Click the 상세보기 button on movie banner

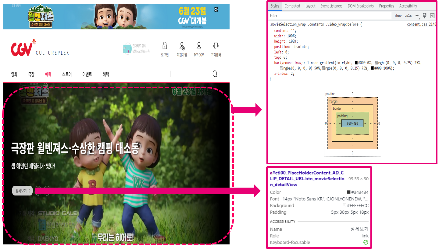[23, 191]
